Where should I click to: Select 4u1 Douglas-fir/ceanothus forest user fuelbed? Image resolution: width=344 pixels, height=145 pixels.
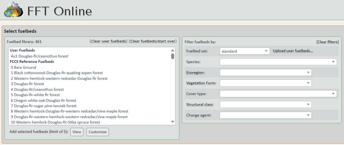click(39, 56)
